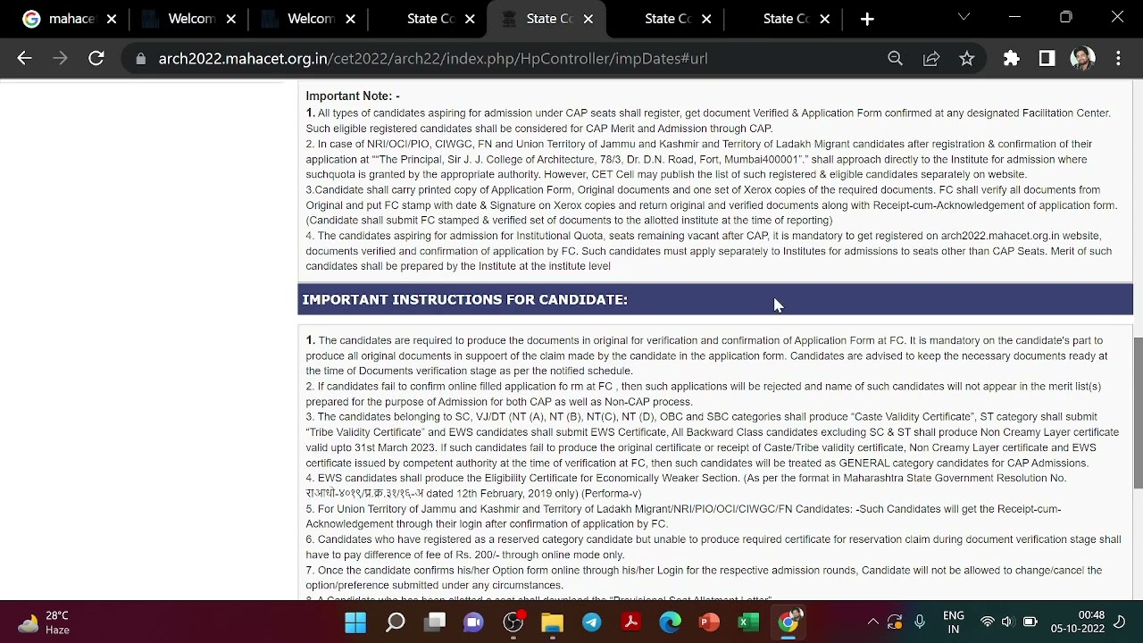The height and width of the screenshot is (643, 1143).
Task: Expand the tab search chevron
Action: coord(964,17)
